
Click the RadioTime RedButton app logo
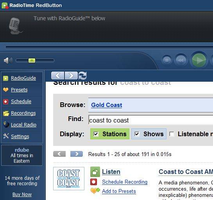[x=5, y=5]
